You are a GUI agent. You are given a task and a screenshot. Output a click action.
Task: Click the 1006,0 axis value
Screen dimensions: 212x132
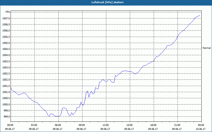pos(6,31)
